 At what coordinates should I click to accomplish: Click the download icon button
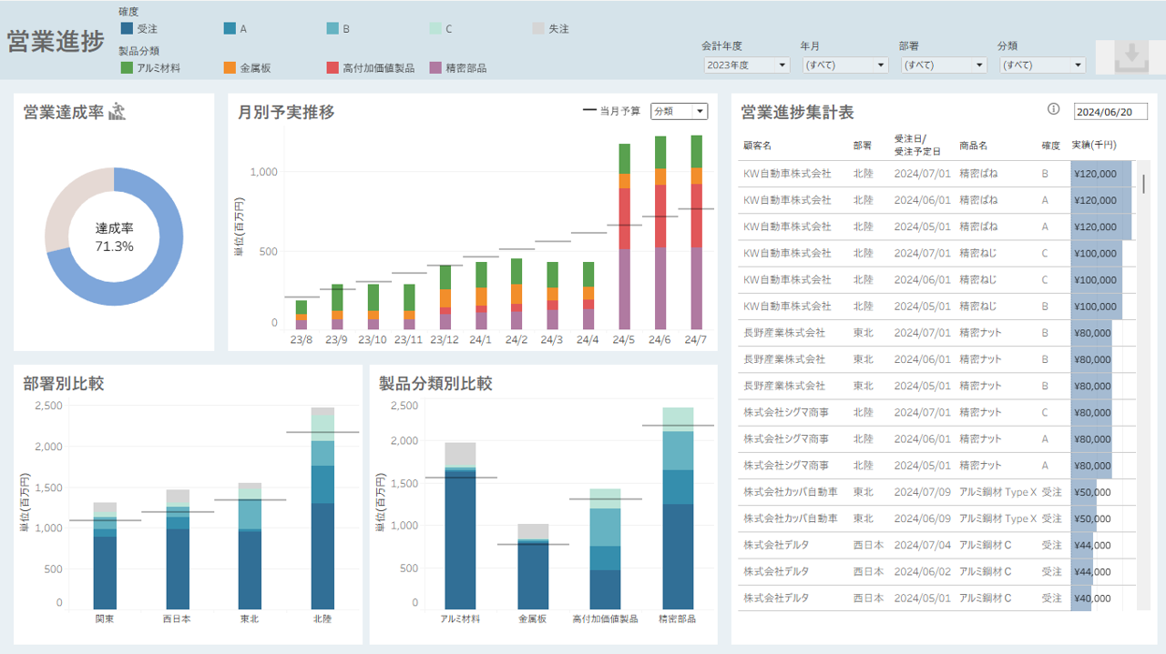(x=1130, y=57)
